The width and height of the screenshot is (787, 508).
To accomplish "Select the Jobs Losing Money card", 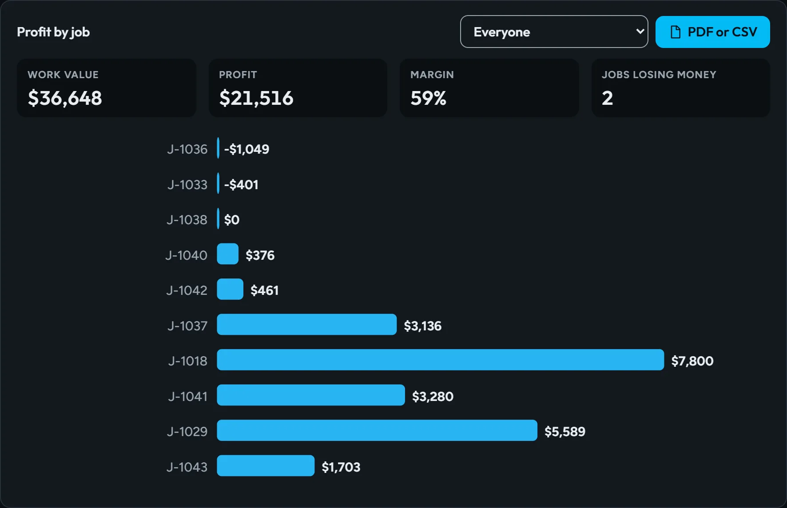I will click(681, 88).
